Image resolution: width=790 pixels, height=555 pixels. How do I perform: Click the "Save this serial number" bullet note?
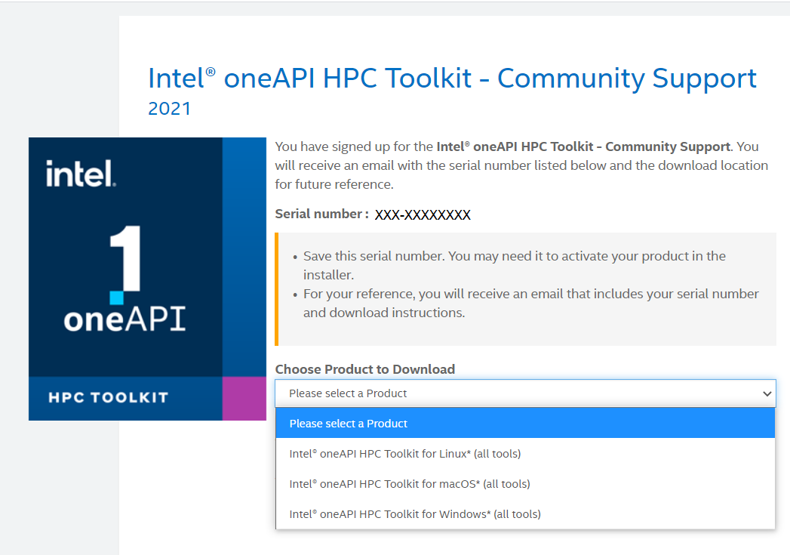(x=514, y=265)
